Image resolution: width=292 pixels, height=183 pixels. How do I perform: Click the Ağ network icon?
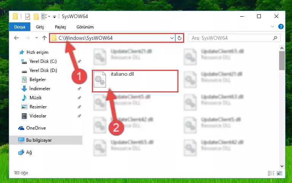(21, 152)
